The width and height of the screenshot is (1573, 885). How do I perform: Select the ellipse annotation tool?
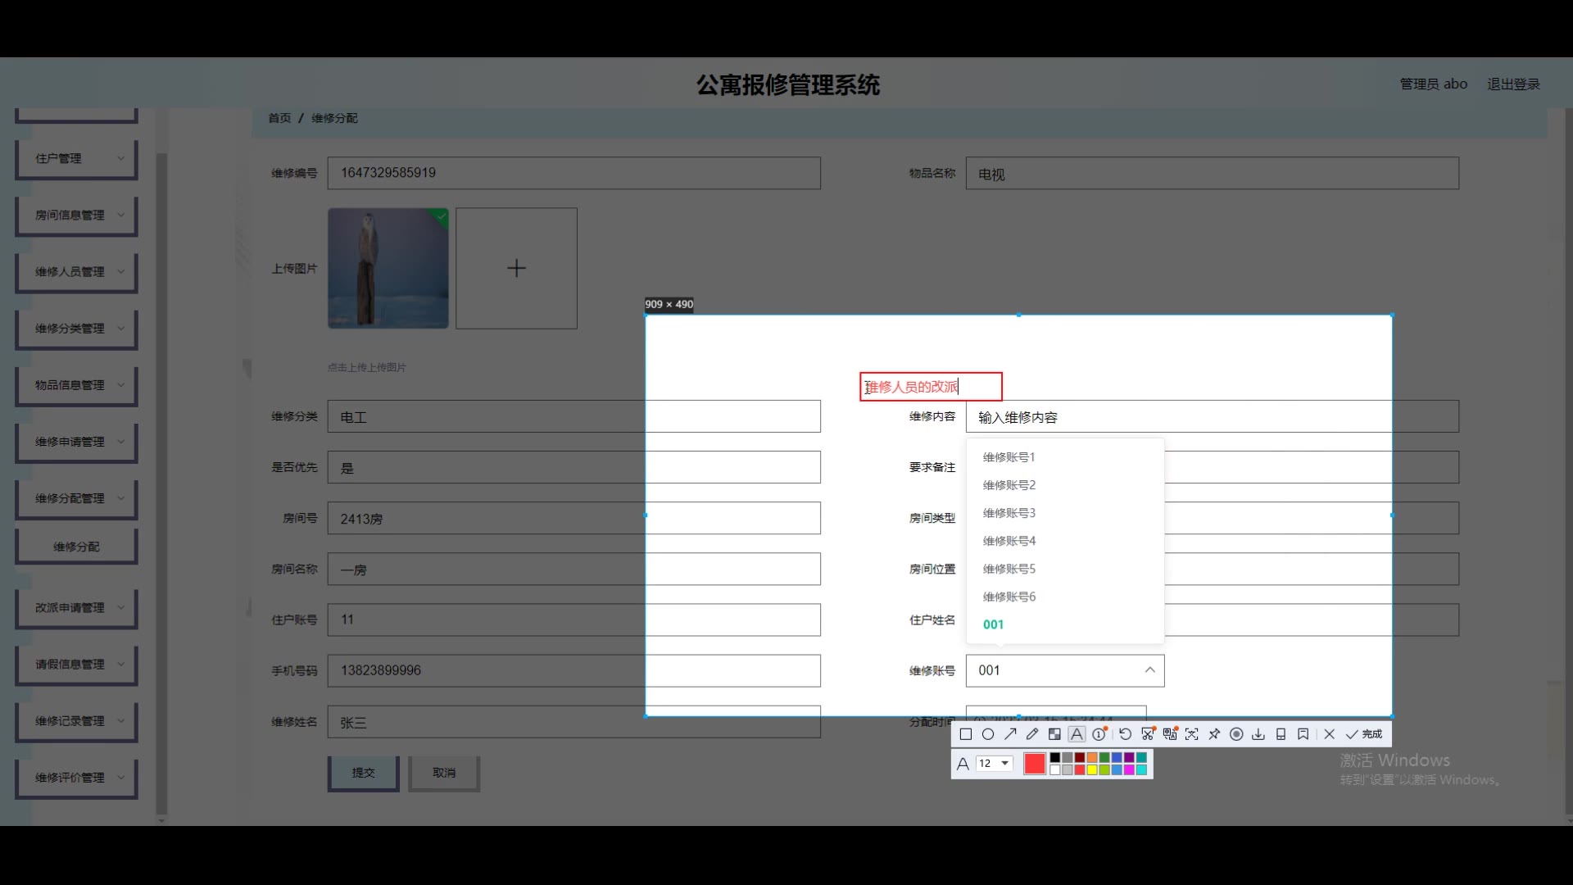click(988, 734)
